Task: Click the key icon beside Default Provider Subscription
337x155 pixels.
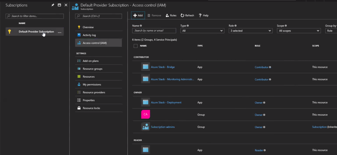Action: pos(9,31)
